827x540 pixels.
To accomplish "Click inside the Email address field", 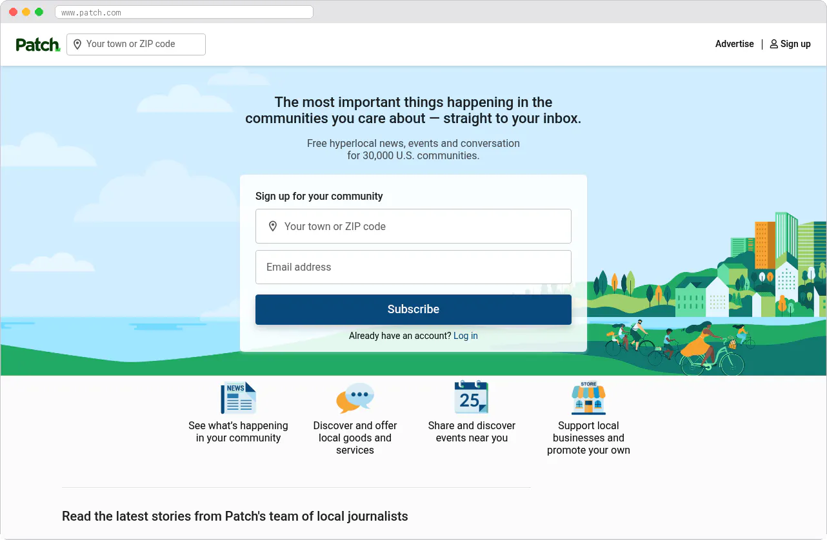I will [x=413, y=267].
